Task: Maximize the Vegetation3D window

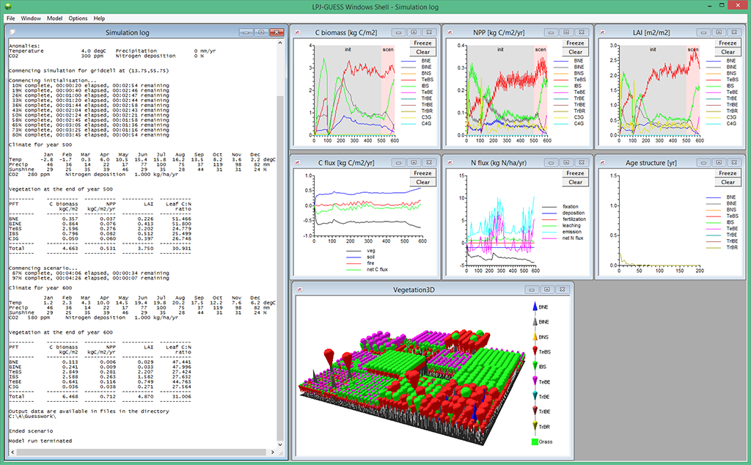Action: tap(548, 289)
